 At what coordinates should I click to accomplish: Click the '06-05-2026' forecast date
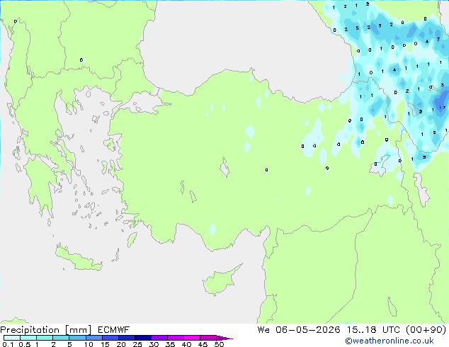click(308, 330)
